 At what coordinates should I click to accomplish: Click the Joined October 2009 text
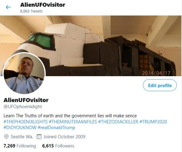(x=64, y=137)
